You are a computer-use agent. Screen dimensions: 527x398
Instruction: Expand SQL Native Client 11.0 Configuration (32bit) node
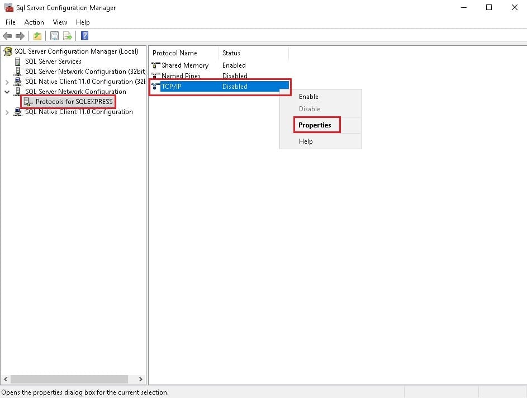(7, 82)
